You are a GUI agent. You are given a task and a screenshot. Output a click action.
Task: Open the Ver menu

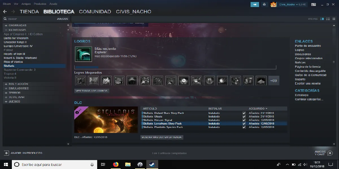pos(16,4)
